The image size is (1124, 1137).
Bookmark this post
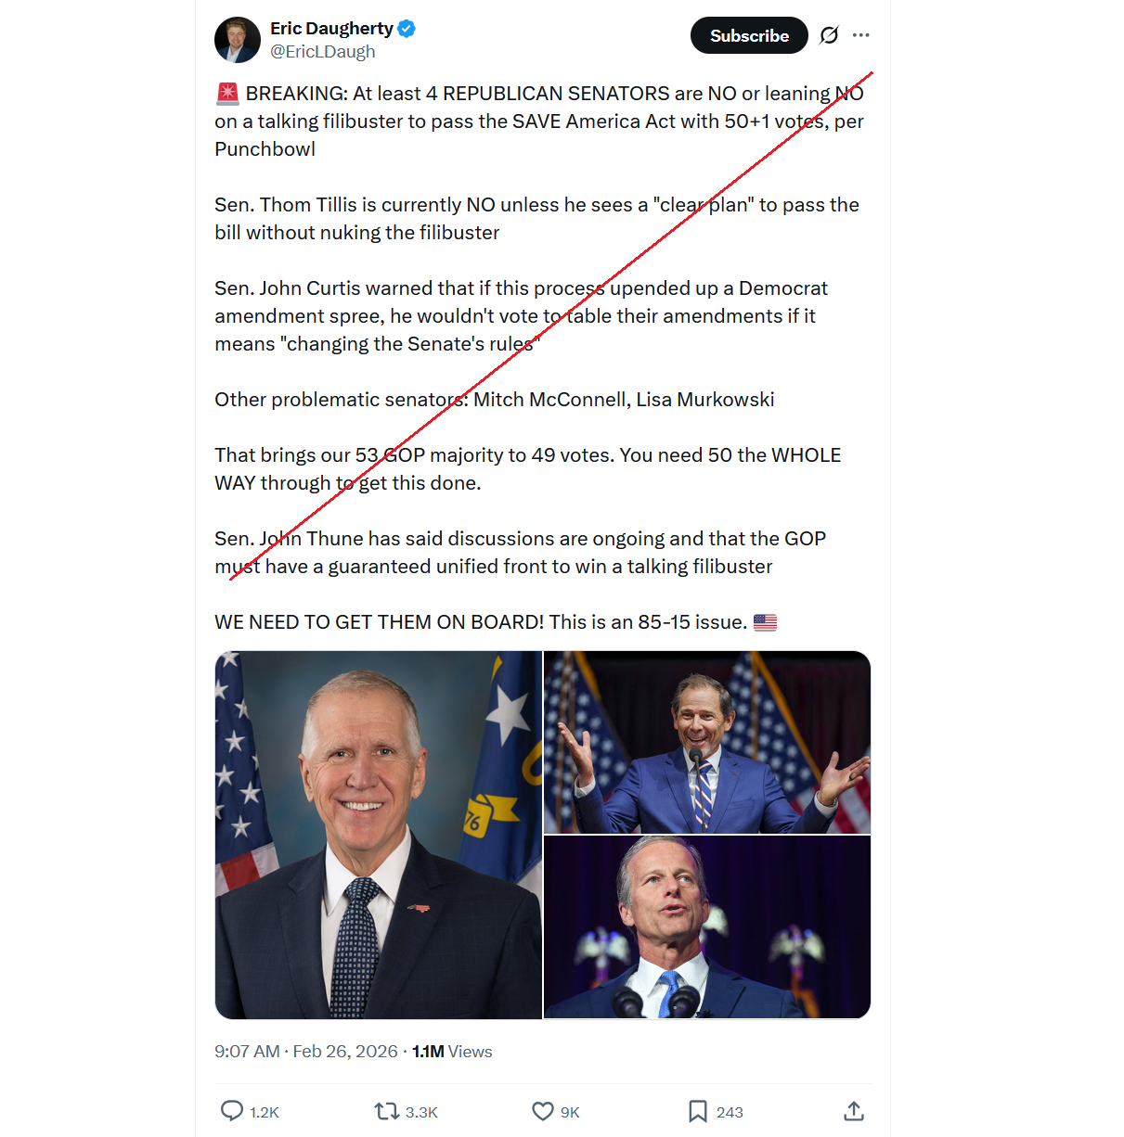pyautogui.click(x=698, y=1111)
